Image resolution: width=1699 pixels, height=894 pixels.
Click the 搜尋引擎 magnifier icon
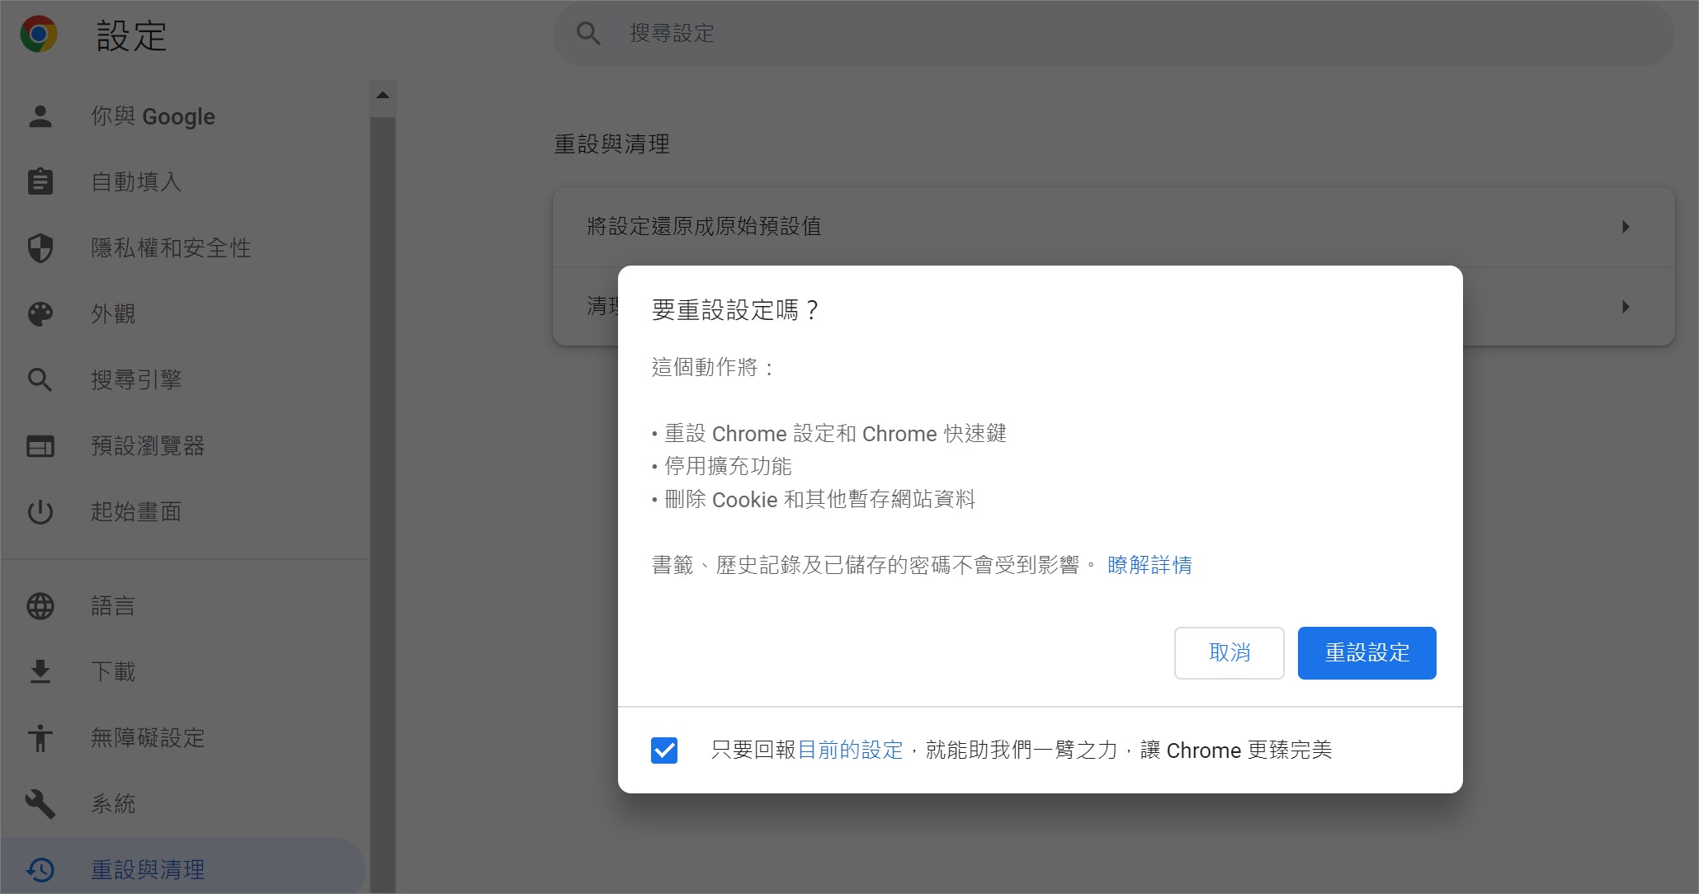click(x=40, y=381)
